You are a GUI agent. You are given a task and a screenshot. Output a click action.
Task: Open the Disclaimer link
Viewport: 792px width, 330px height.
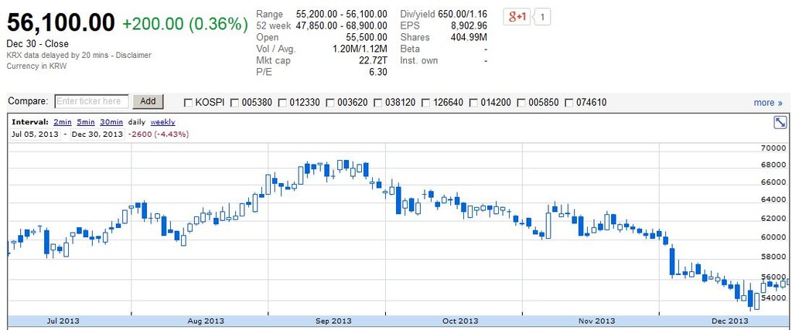pos(133,55)
